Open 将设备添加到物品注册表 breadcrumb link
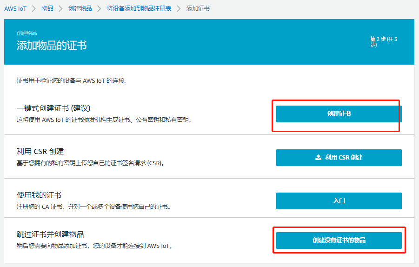Screen dimensions: 419x267 [139, 9]
